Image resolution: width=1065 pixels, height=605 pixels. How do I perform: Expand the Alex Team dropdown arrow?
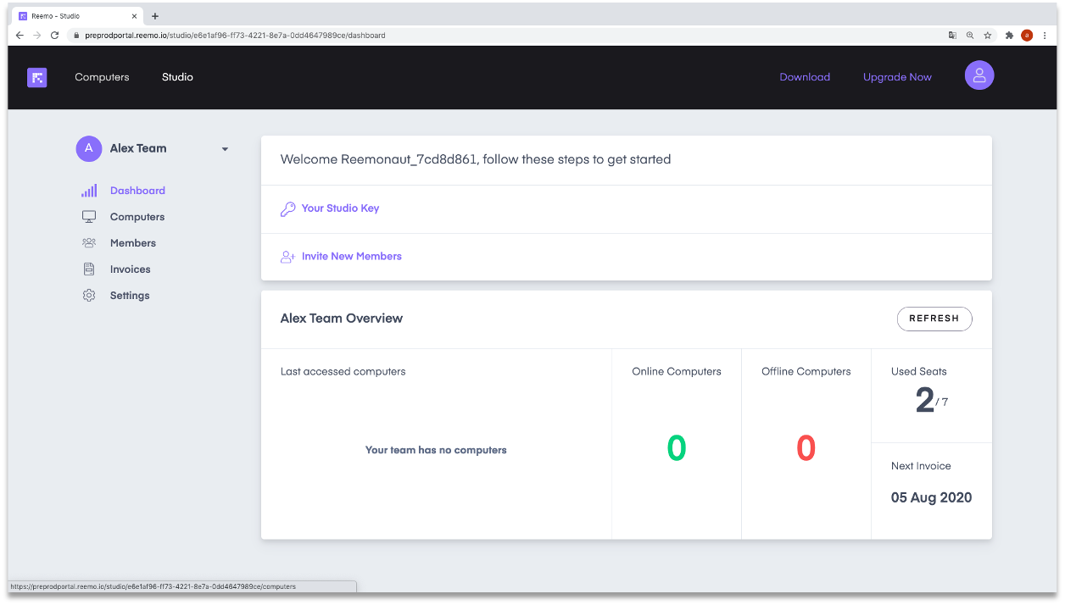(x=225, y=149)
